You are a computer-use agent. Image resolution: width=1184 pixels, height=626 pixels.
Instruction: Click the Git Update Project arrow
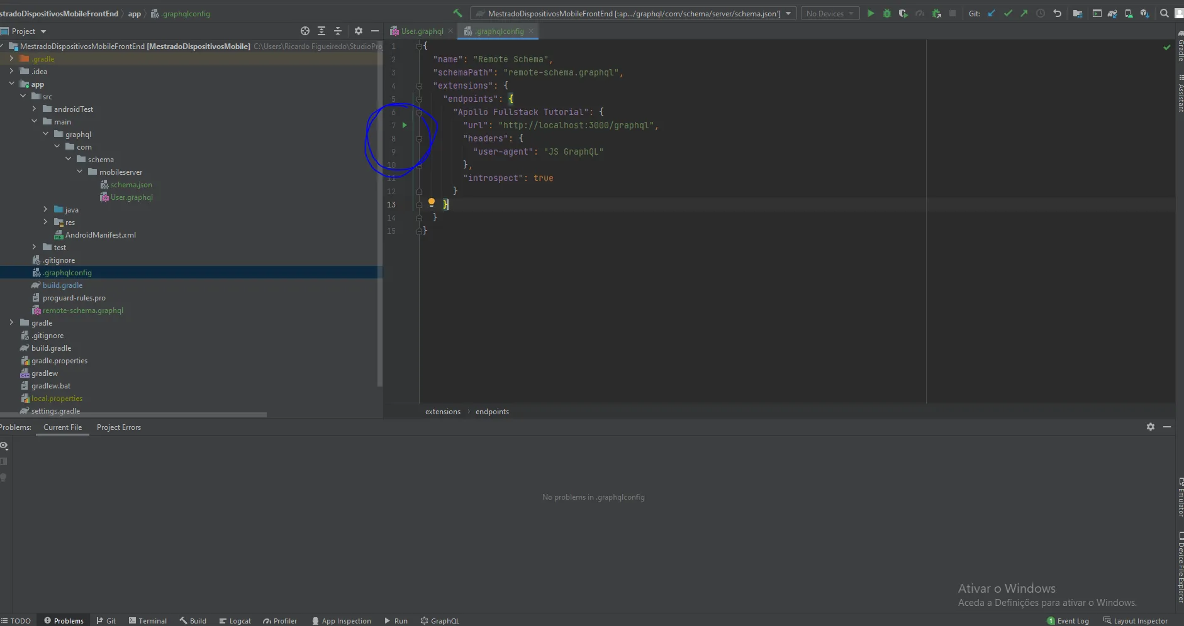click(992, 13)
